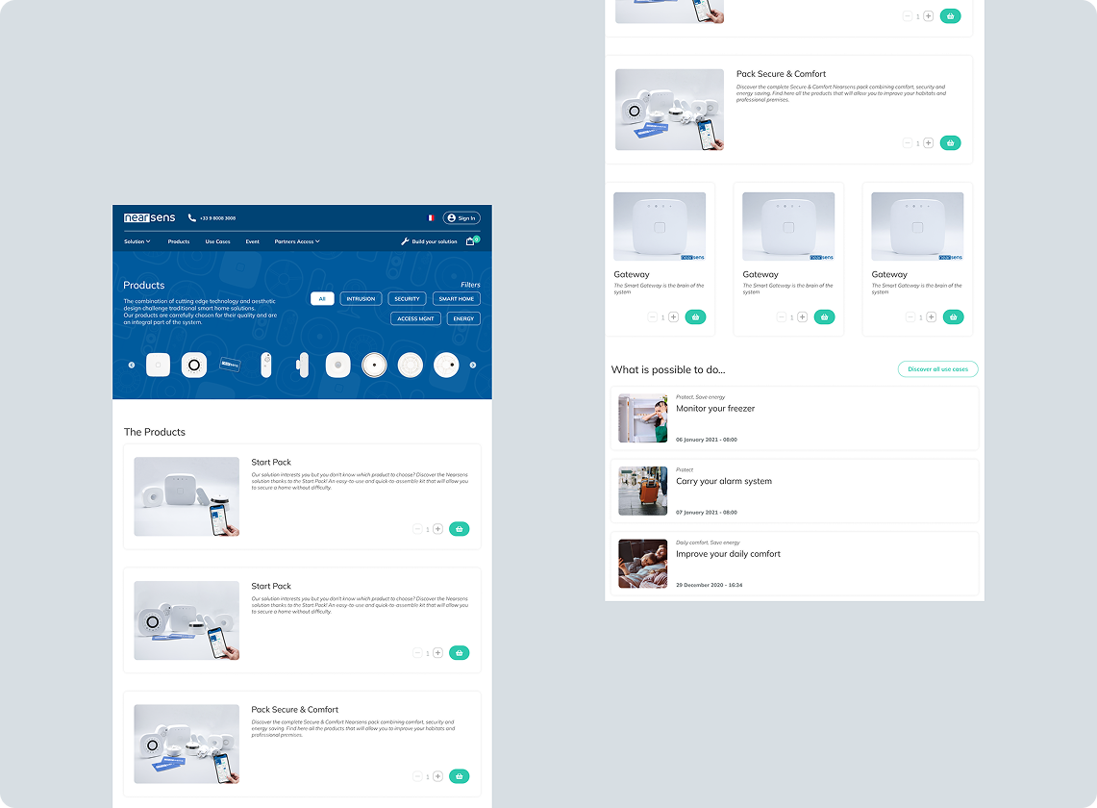The height and width of the screenshot is (808, 1097).
Task: Increase quantity on middle Gateway card
Action: [803, 317]
